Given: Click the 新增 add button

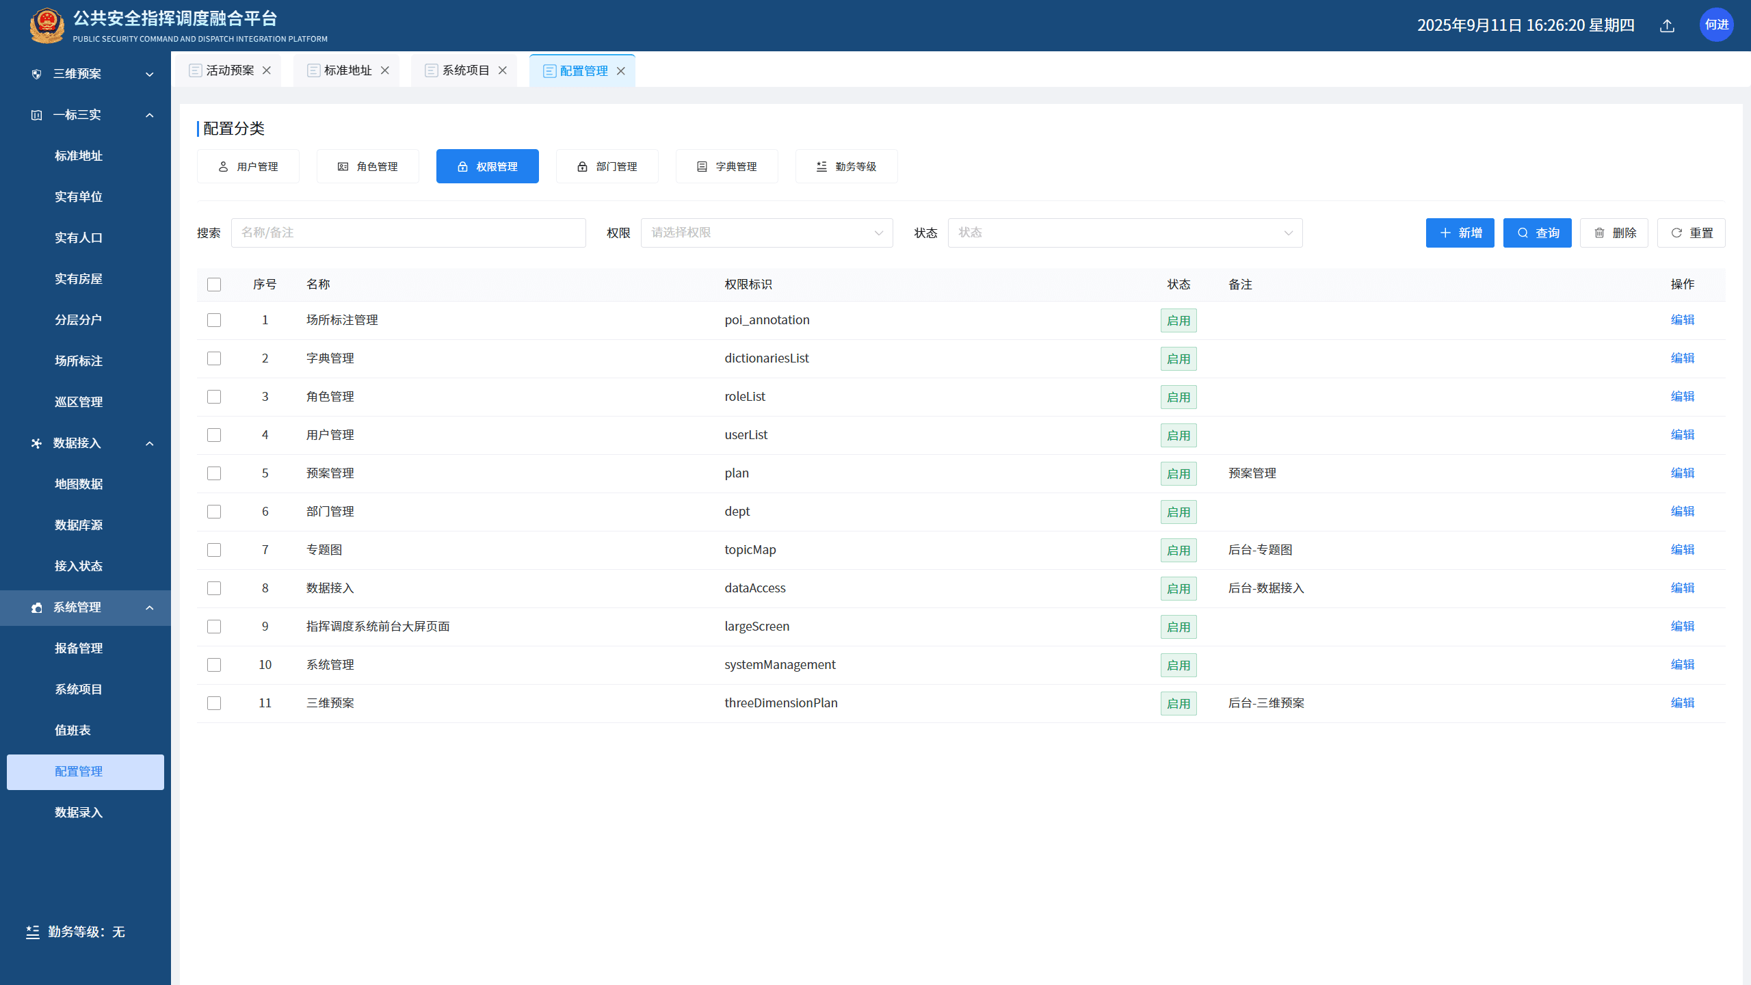Looking at the screenshot, I should (1460, 233).
